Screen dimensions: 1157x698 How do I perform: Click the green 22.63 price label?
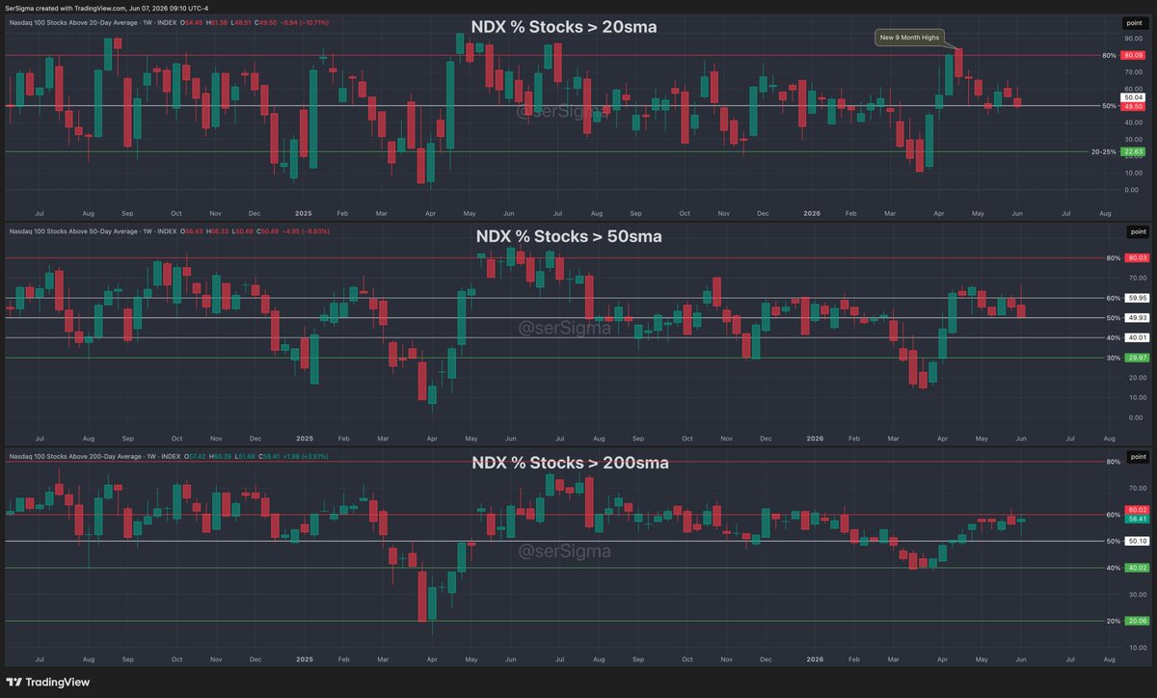coord(1133,151)
